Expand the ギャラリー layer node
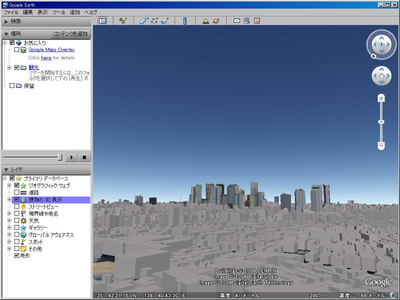 point(9,228)
